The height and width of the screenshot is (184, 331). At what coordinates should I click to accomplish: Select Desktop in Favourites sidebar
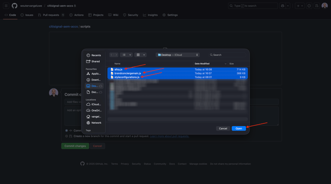click(94, 86)
